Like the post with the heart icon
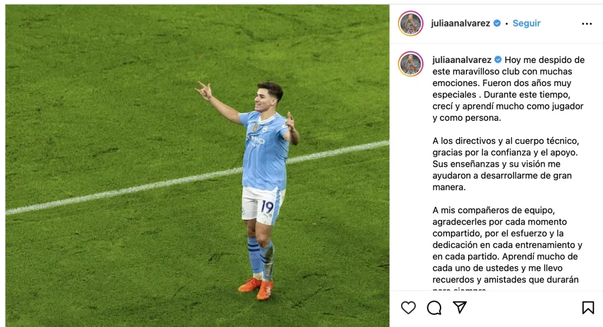 [x=408, y=308]
